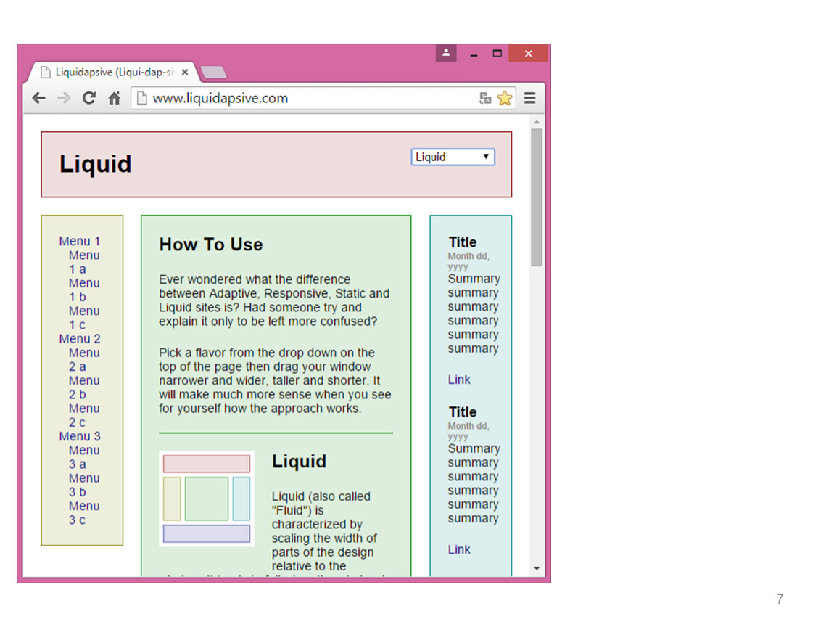Click the Menu 1 link

[80, 241]
